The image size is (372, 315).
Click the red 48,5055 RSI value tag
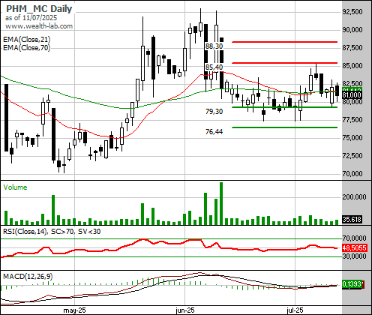click(x=354, y=248)
